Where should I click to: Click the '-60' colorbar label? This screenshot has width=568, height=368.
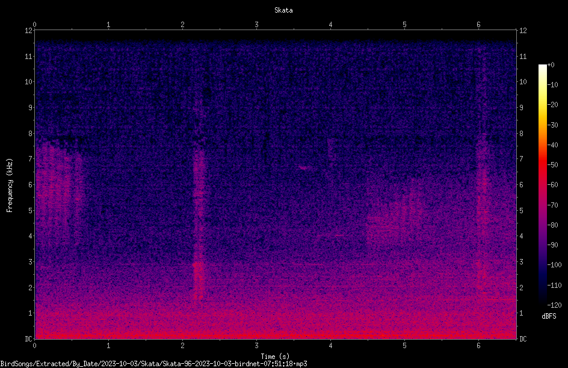552,185
